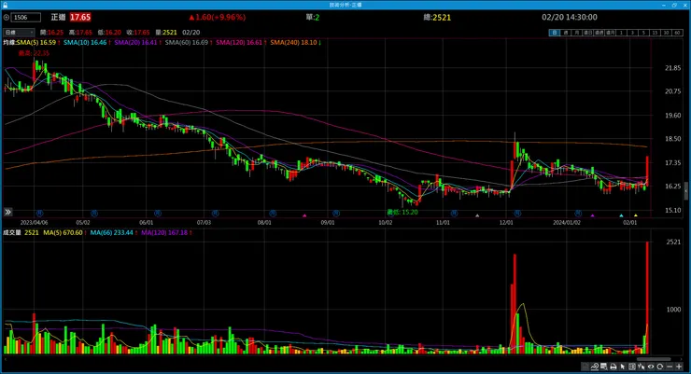Click the circular refresh icon
This screenshot has width=691, height=374.
tap(660, 367)
